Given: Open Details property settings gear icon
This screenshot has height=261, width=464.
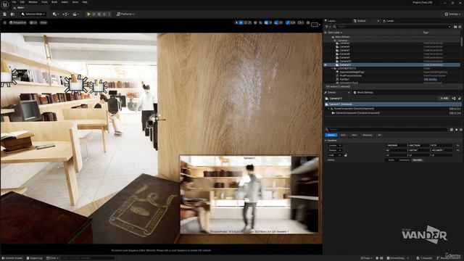Looking at the screenshot, I should (461, 130).
